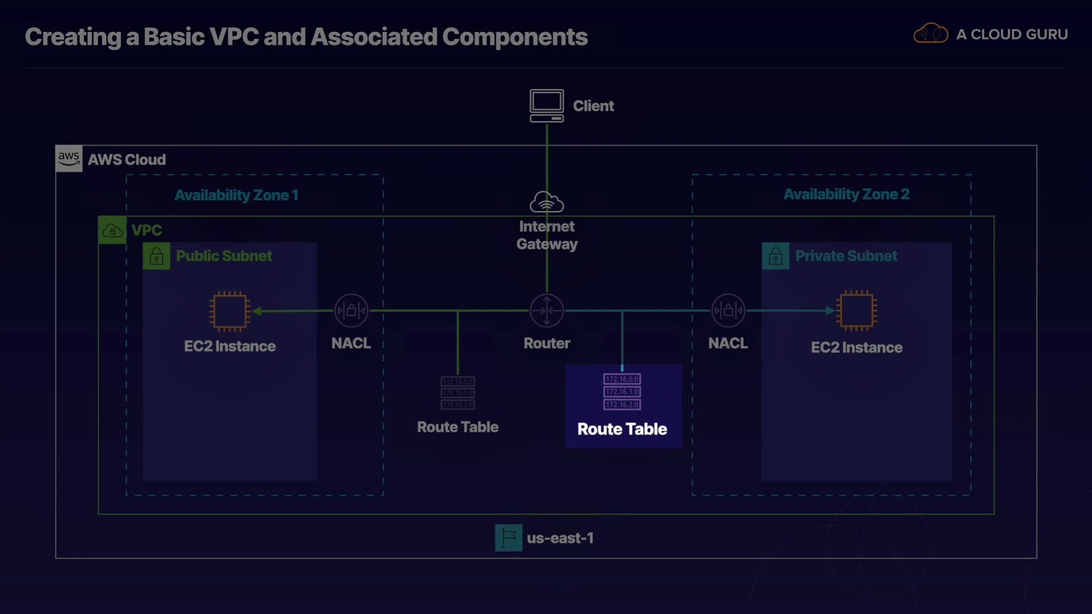The height and width of the screenshot is (614, 1092).
Task: Click the highlighted Route Table icon
Action: coord(622,392)
